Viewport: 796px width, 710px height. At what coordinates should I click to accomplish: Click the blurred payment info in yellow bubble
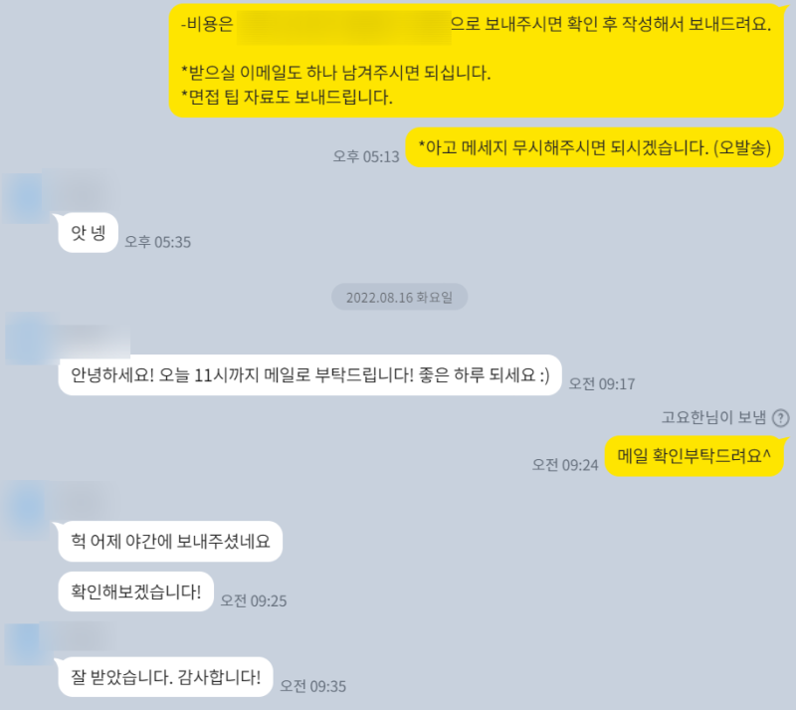pos(343,28)
